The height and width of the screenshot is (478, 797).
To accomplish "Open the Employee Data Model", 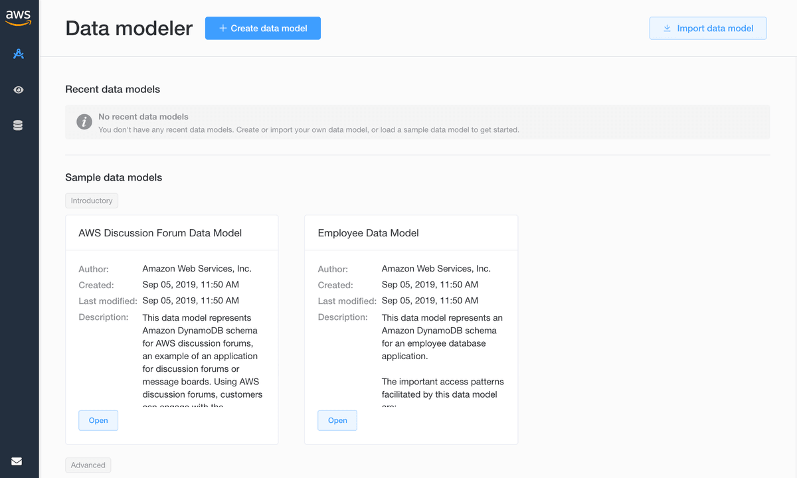I will [x=337, y=420].
